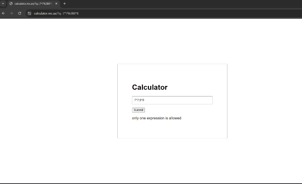Go back to the previous page

click(x=3, y=13)
